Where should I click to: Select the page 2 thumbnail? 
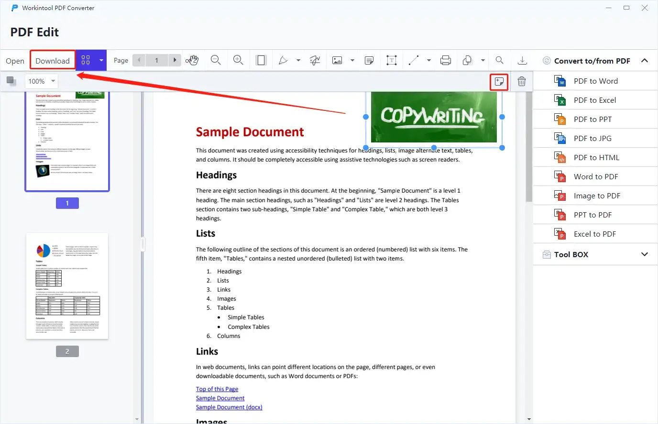click(x=67, y=286)
